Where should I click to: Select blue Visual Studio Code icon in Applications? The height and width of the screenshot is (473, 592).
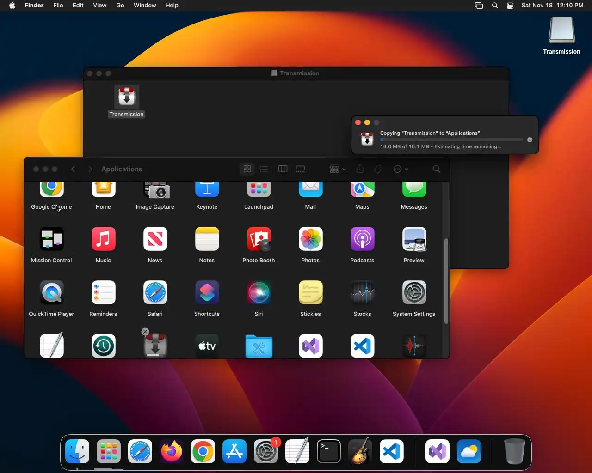coord(362,346)
